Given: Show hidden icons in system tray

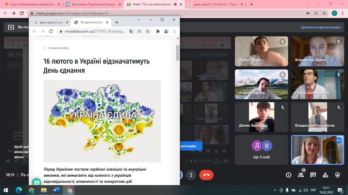Looking at the screenshot, I should [x=275, y=190].
